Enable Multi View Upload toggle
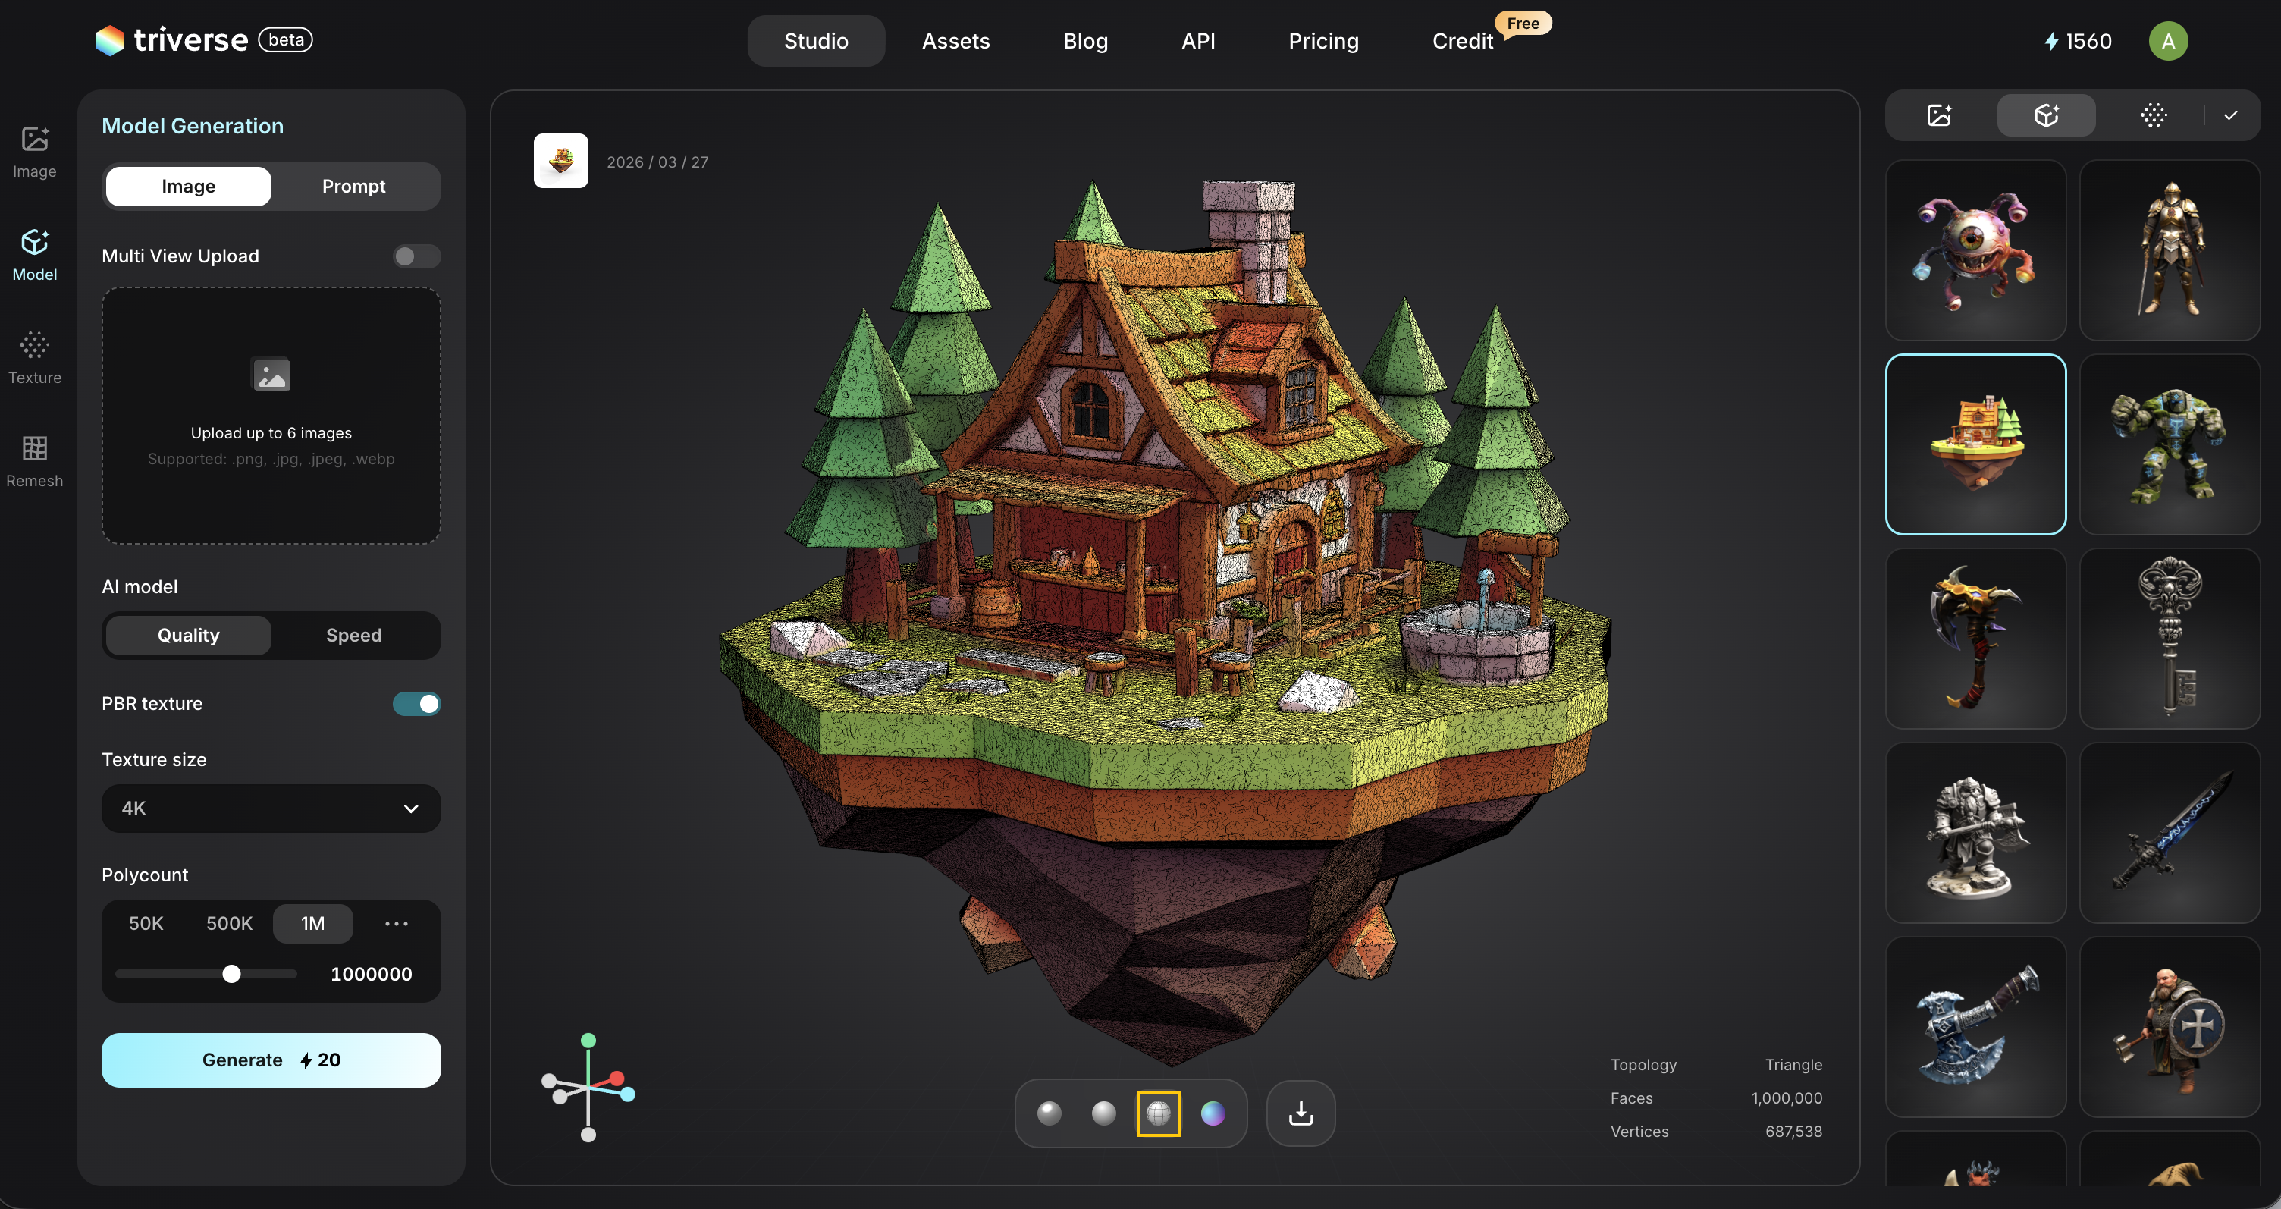This screenshot has height=1209, width=2281. click(416, 256)
